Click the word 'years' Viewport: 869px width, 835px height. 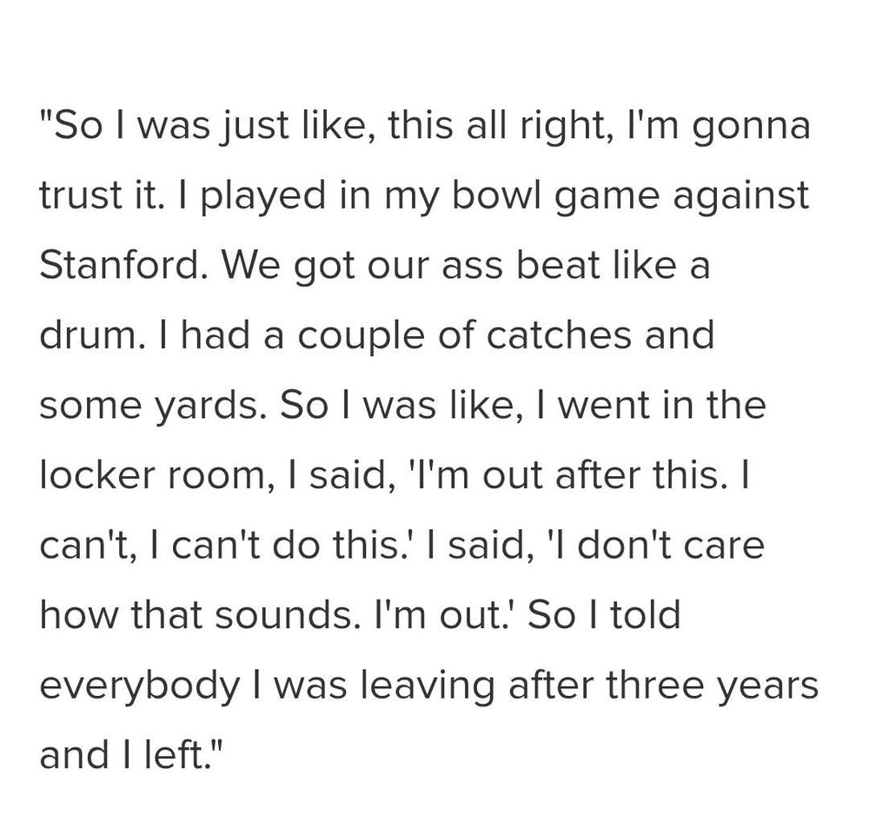click(773, 685)
